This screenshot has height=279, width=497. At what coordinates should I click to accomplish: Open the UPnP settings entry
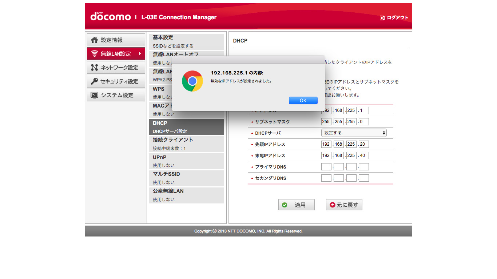pos(186,161)
